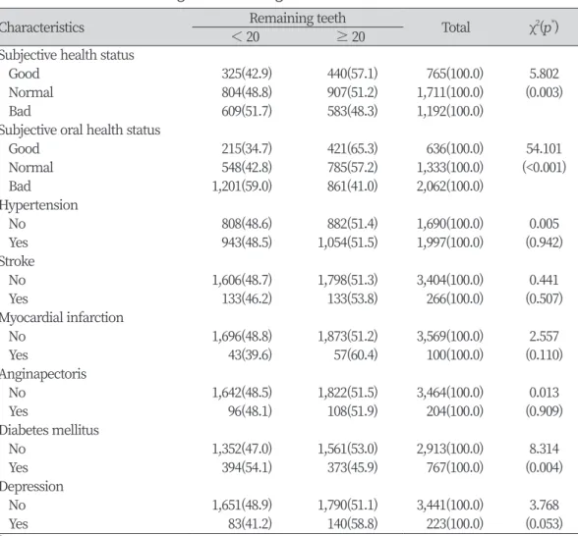Select cell 1,201(59.0)
The height and width of the screenshot is (536, 578).
(242, 187)
